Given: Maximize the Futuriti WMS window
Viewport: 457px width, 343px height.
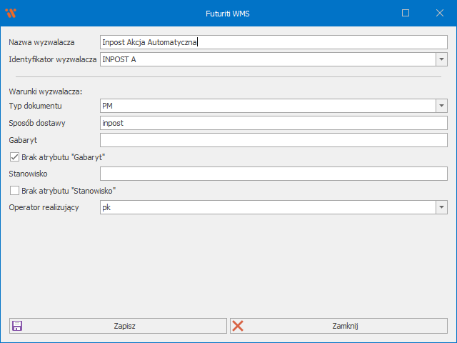Looking at the screenshot, I should (x=406, y=13).
